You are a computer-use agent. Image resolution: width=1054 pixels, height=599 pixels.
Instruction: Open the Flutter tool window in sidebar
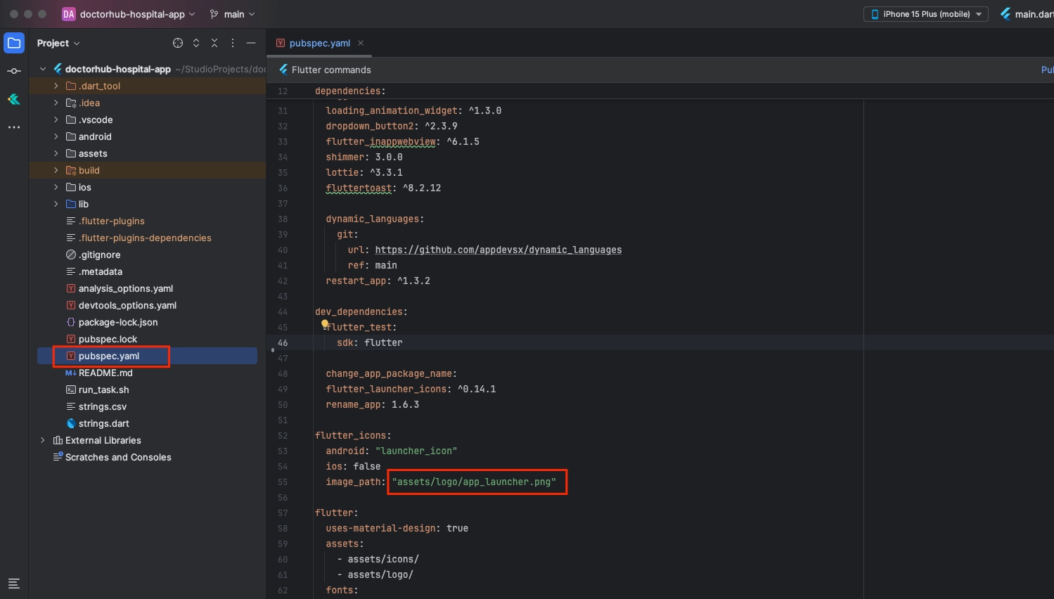pos(14,99)
